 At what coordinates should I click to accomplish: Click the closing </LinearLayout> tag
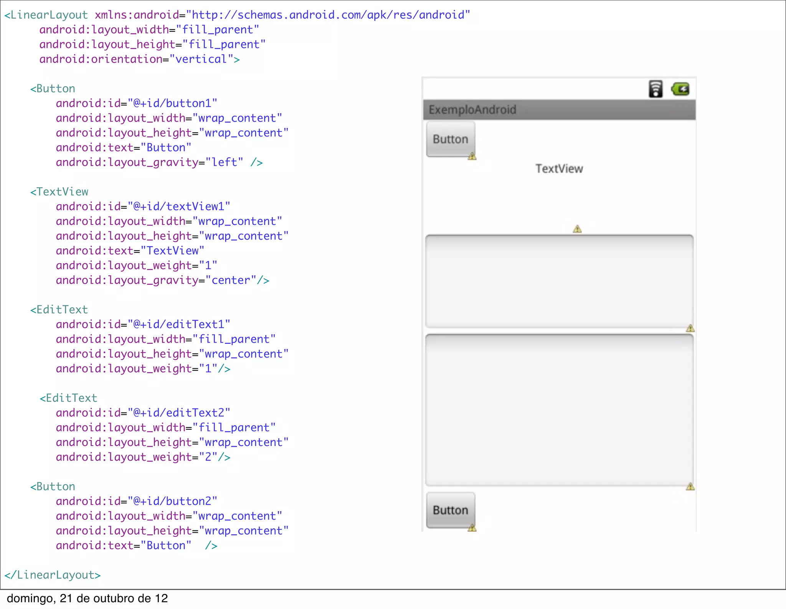tap(53, 575)
